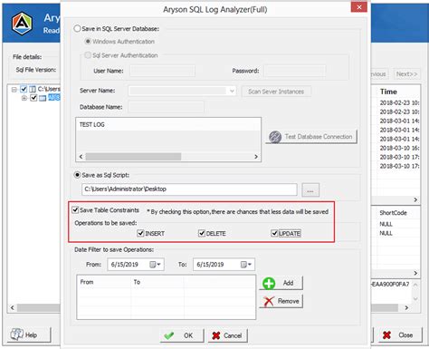Close the SQL Log Analyzer dialog
The height and width of the screenshot is (349, 429).
[359, 6]
